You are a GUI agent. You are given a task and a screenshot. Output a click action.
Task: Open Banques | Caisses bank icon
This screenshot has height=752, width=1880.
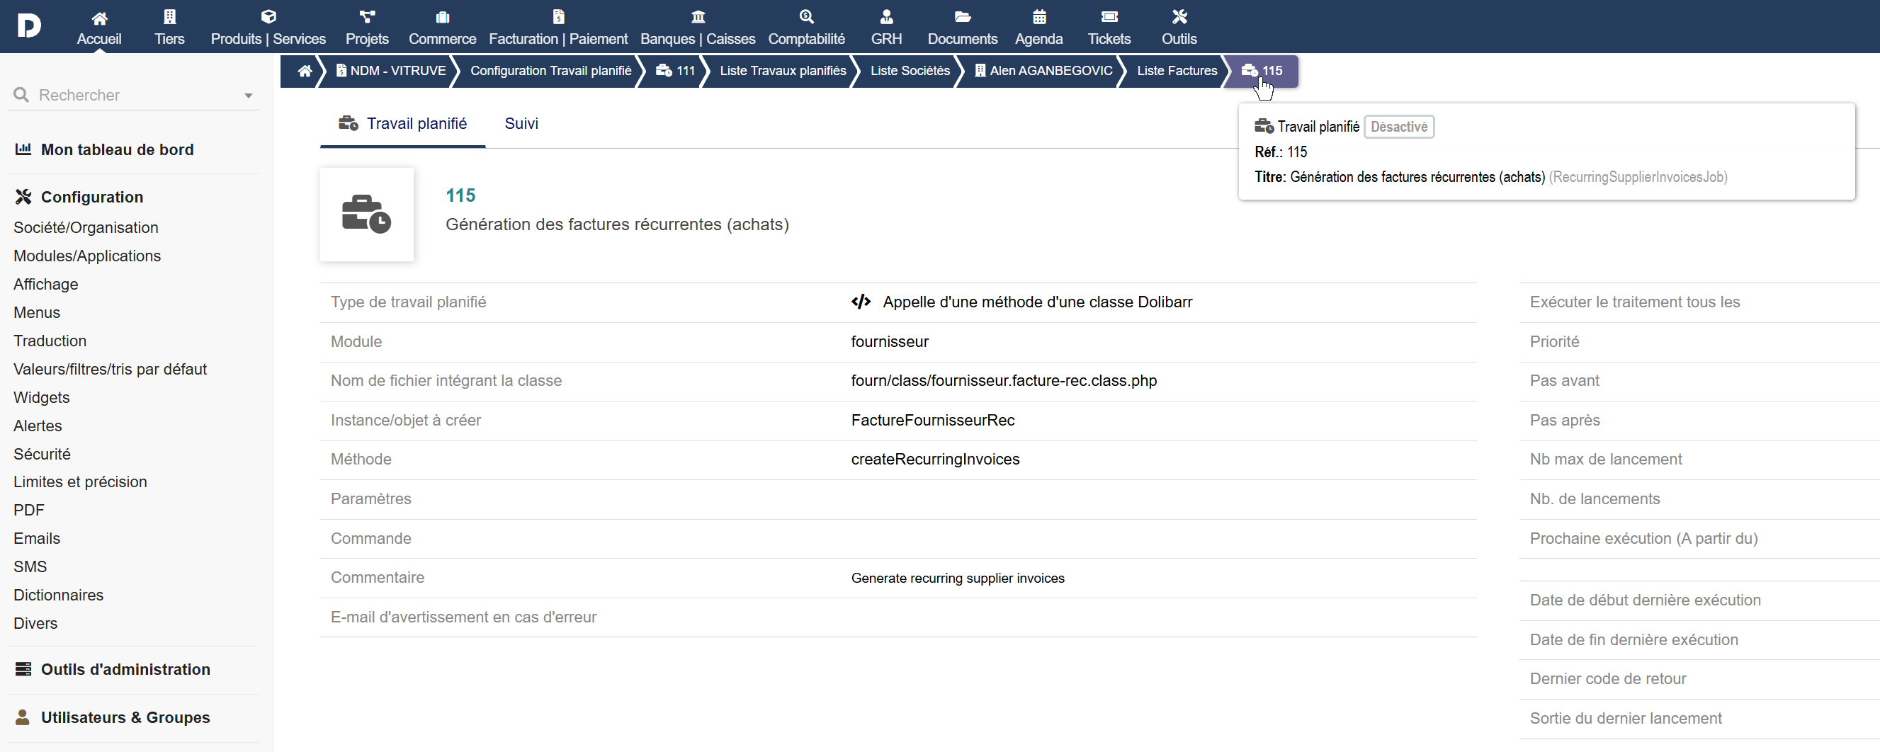click(x=698, y=17)
